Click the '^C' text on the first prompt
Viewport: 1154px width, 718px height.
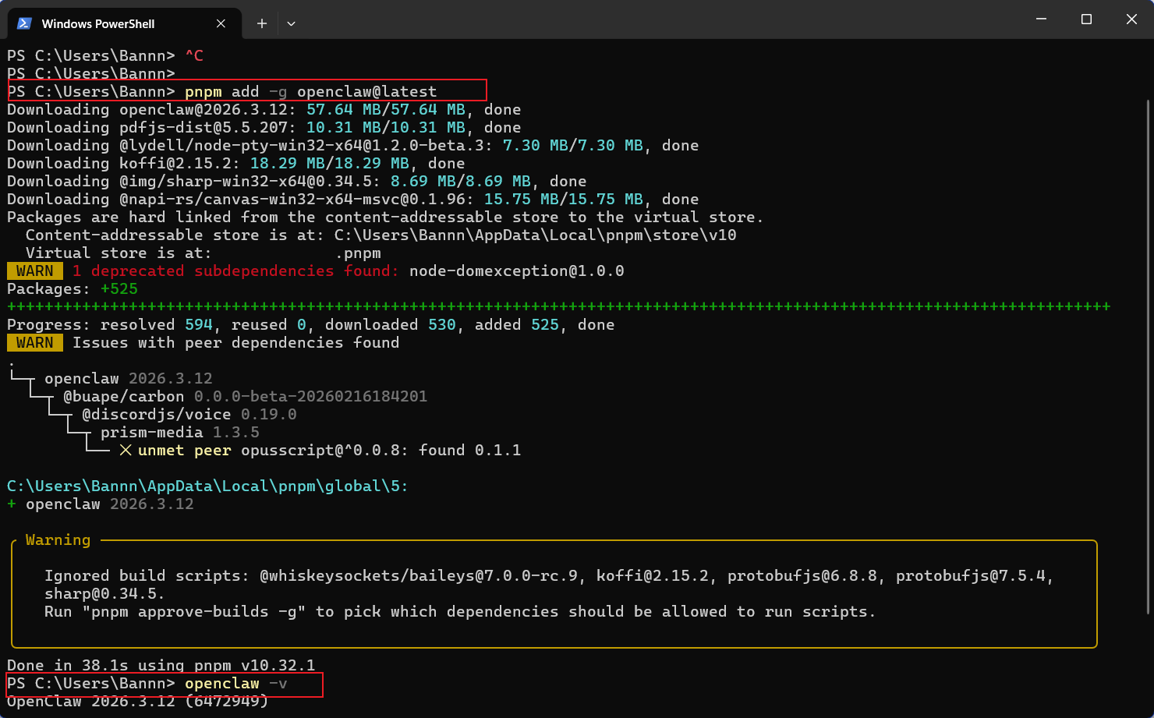(x=193, y=55)
